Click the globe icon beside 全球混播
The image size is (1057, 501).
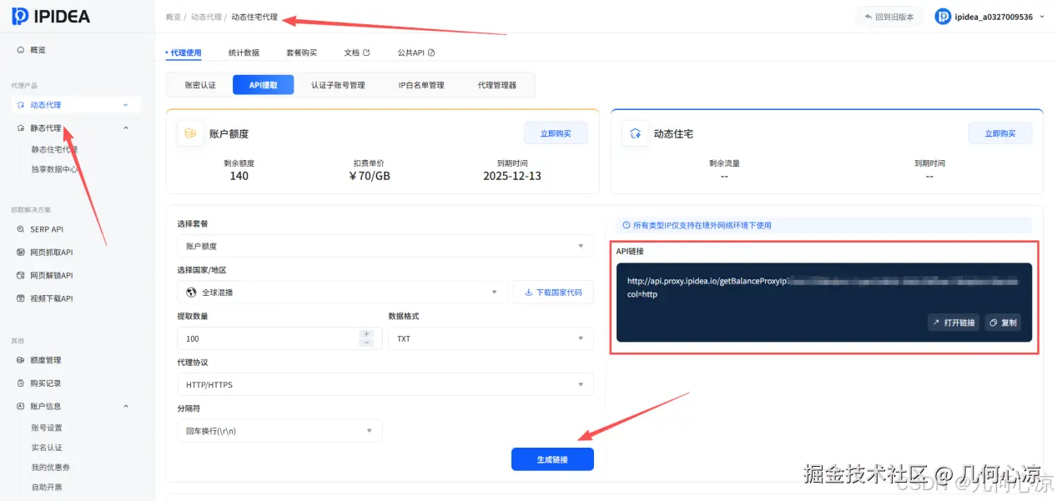[190, 293]
